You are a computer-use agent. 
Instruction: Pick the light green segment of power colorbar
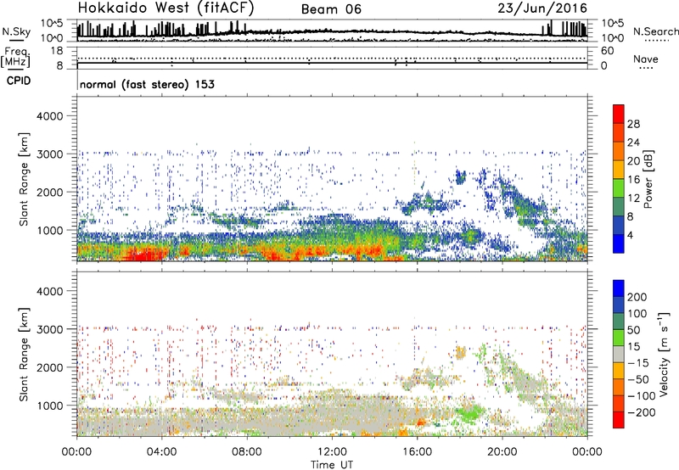point(619,188)
